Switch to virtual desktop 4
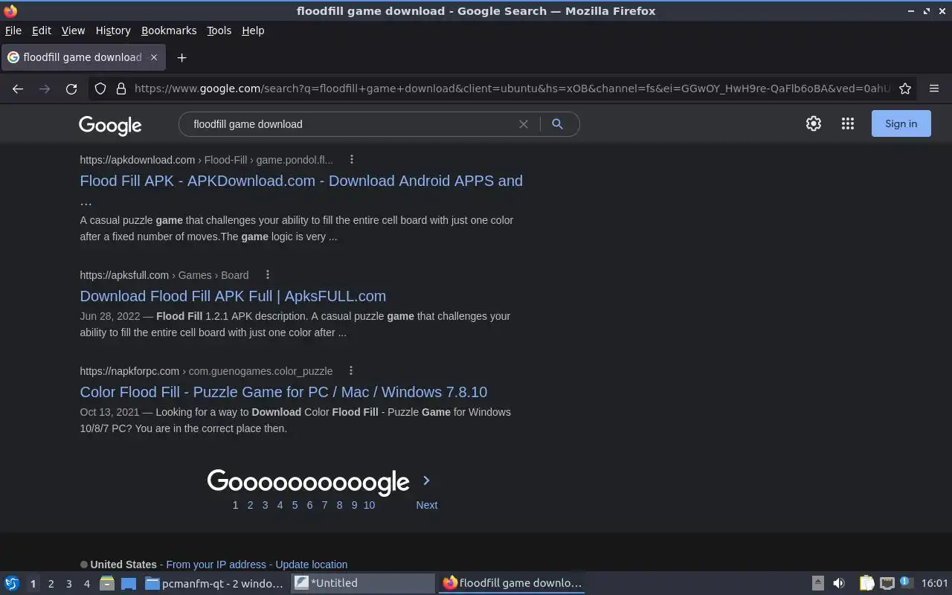The image size is (952, 595). [86, 584]
